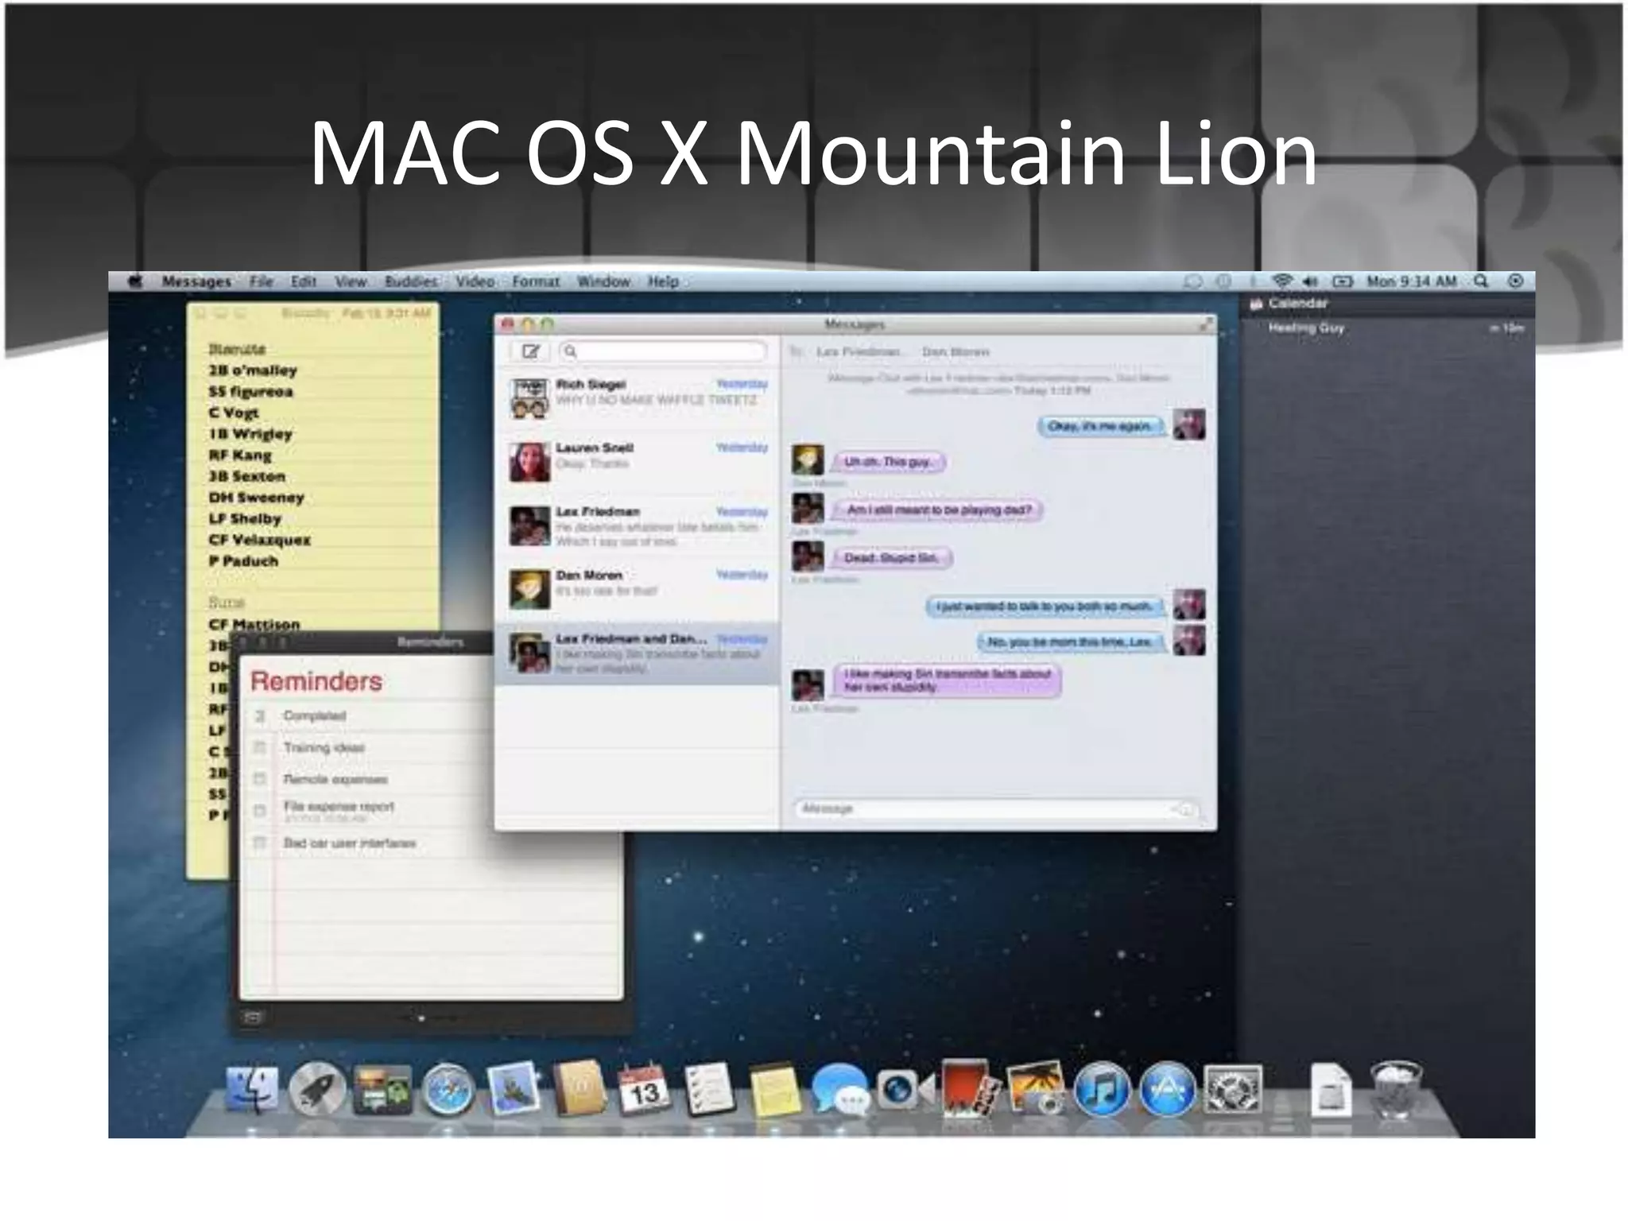Launch Safari compass icon in Dock
This screenshot has height=1221, width=1628.
coord(448,1089)
